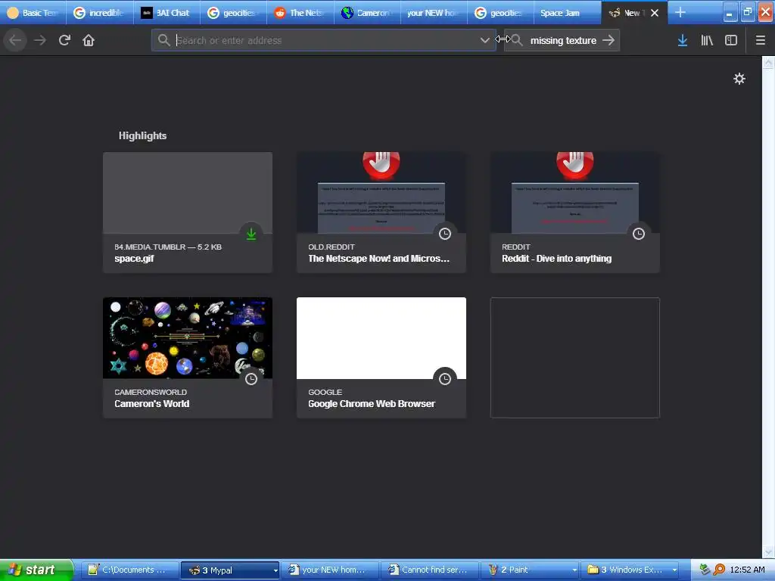Go back with the back arrow button
Viewport: 775px width, 581px height.
(x=15, y=41)
